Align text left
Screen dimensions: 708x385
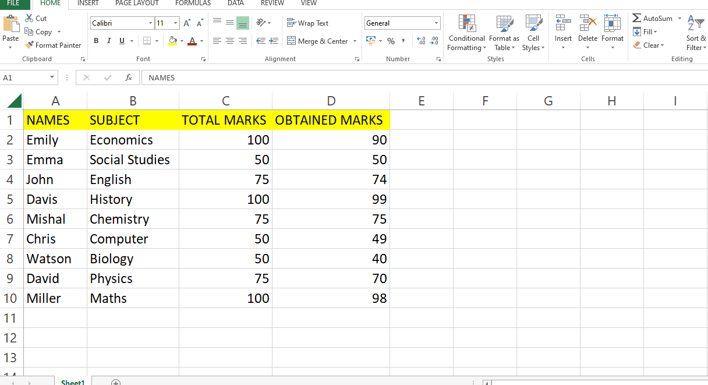[217, 41]
